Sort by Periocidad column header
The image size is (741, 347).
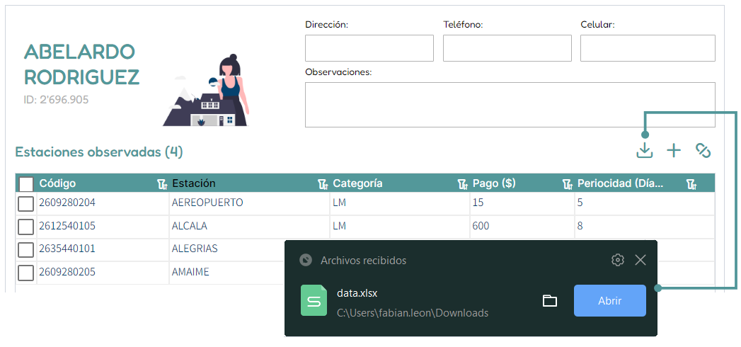[621, 183]
